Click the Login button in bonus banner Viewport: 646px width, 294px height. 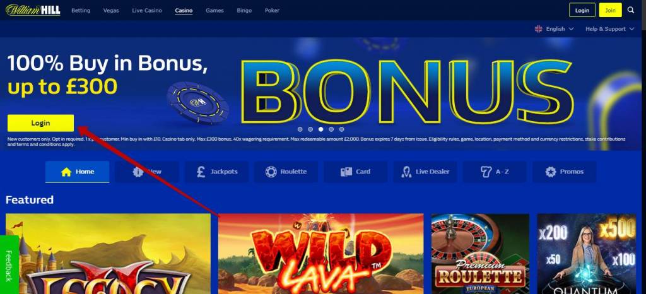(x=41, y=122)
